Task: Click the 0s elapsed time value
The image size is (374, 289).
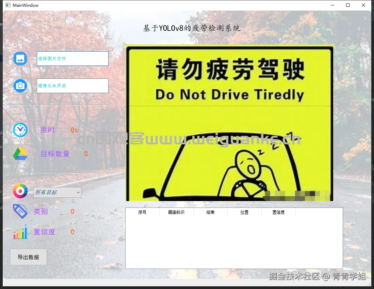Action: pos(74,130)
